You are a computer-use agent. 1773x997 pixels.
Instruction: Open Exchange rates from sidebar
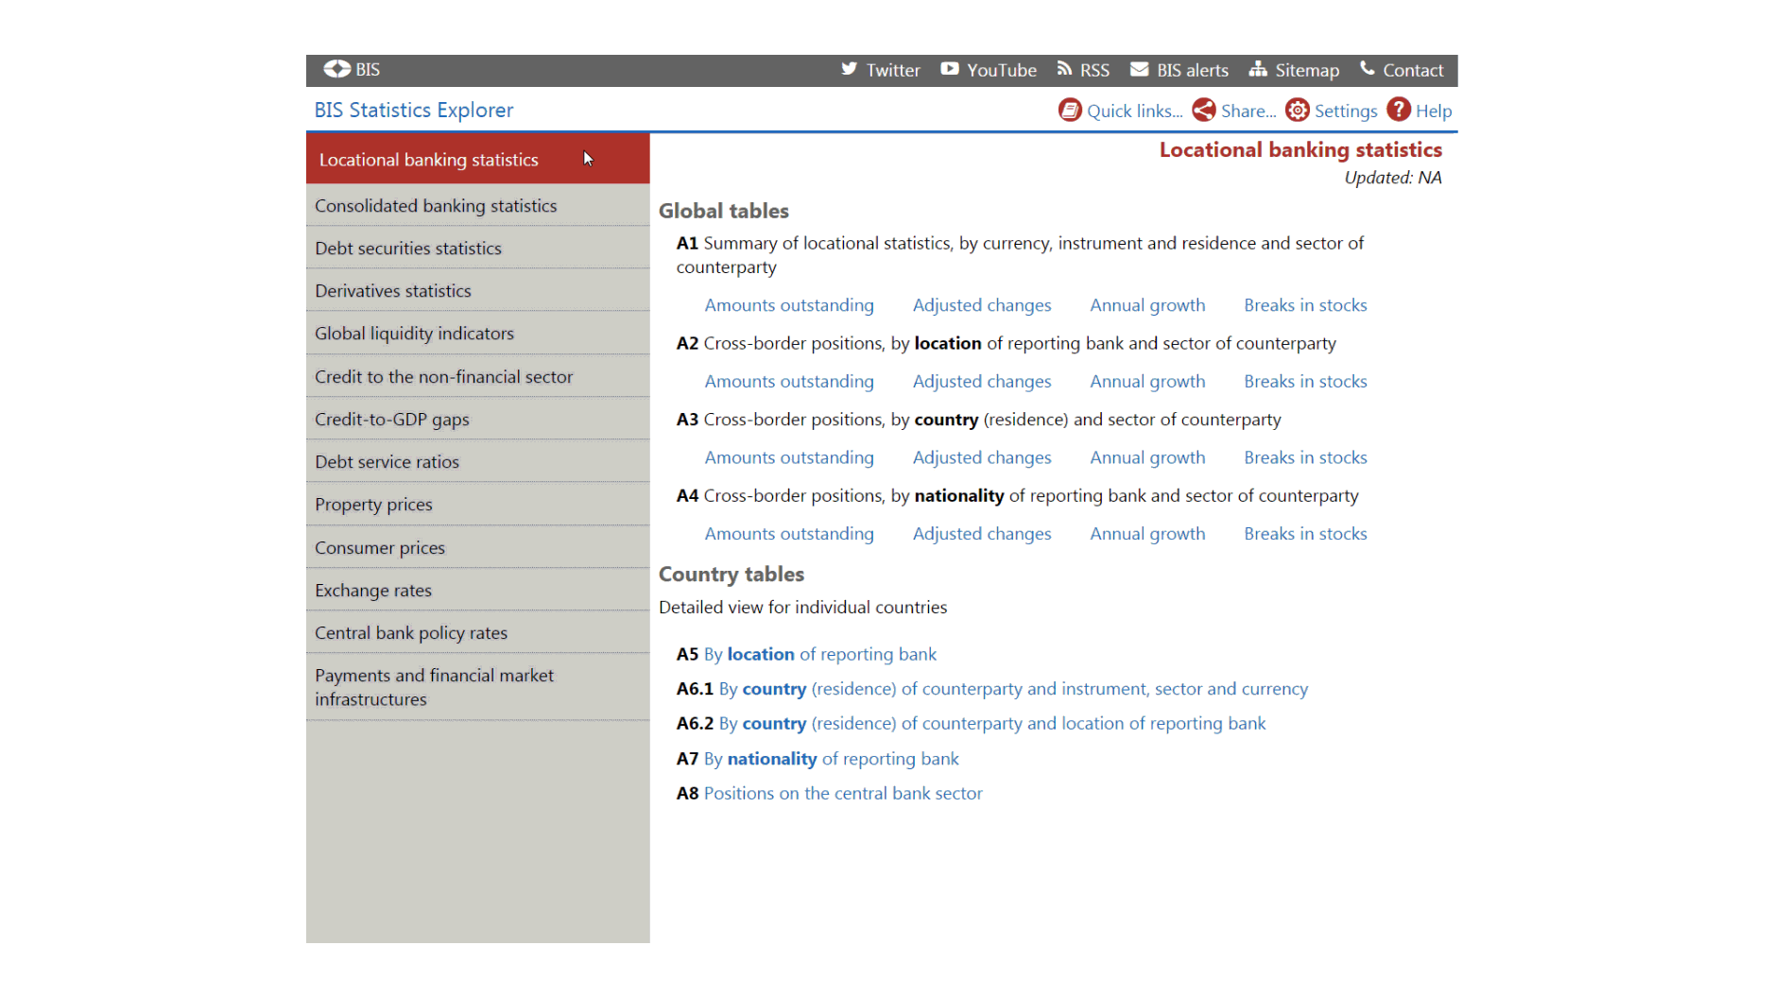point(373,590)
